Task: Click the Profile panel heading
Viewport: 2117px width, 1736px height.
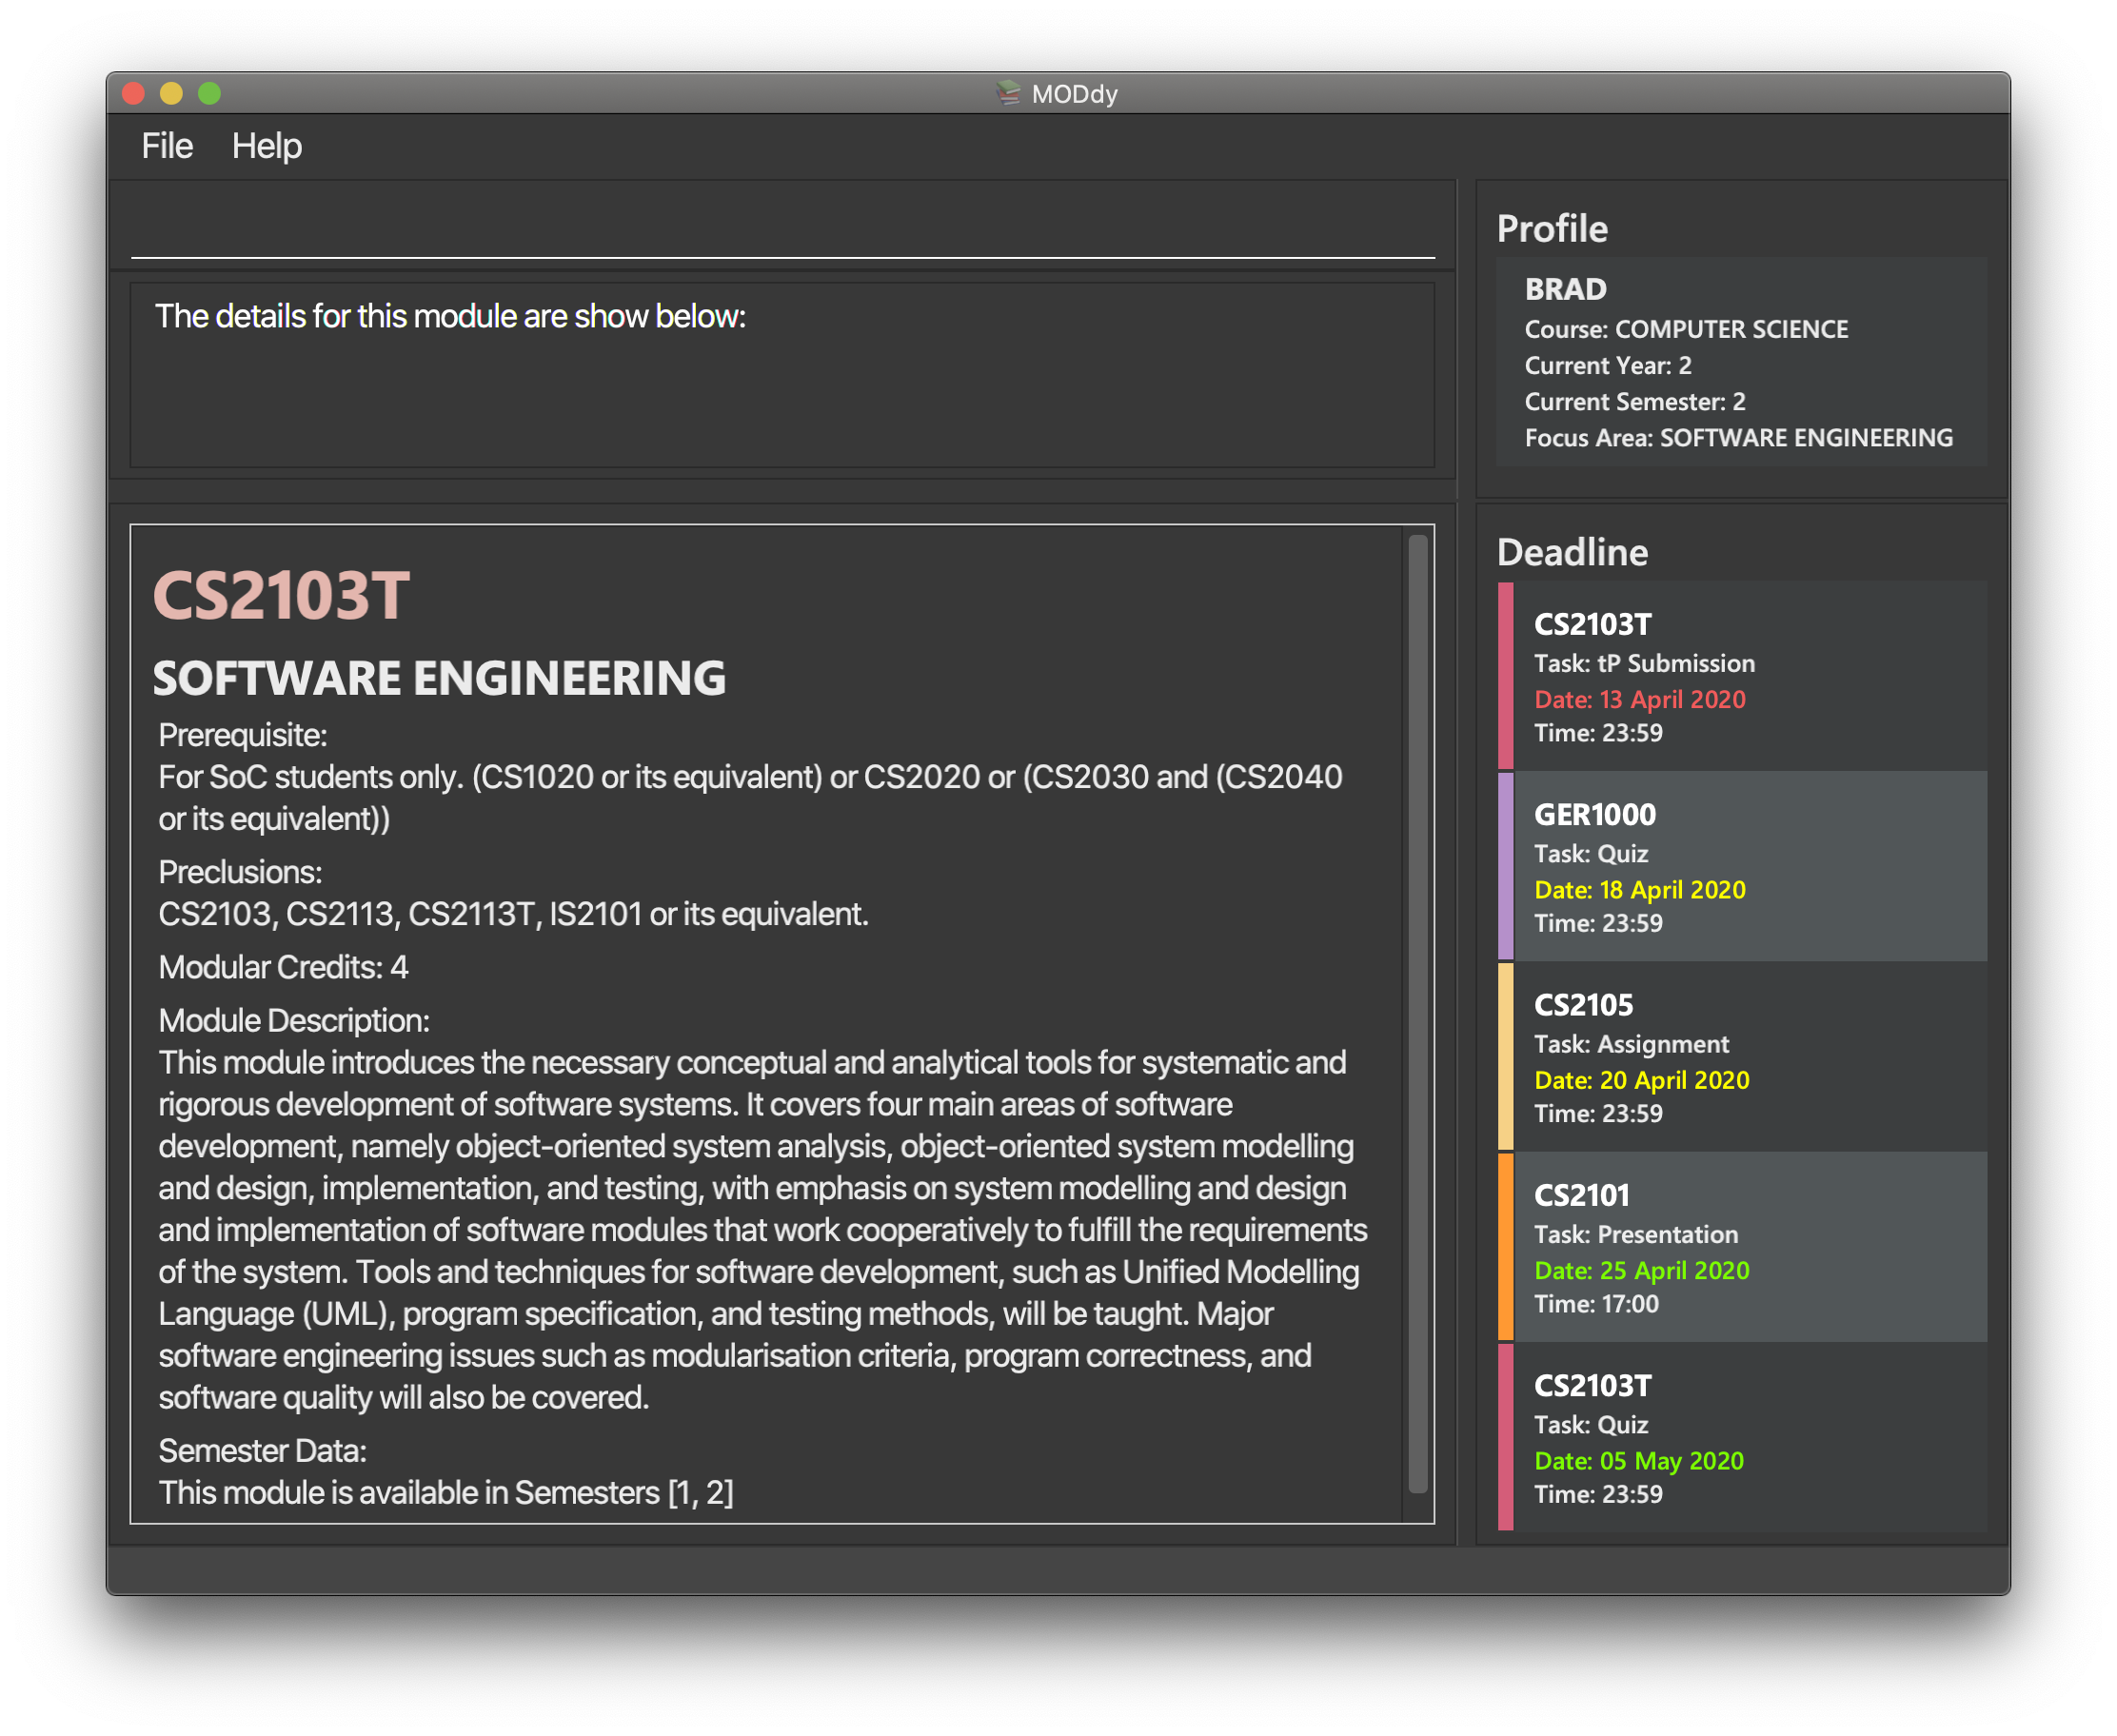Action: (x=1552, y=229)
